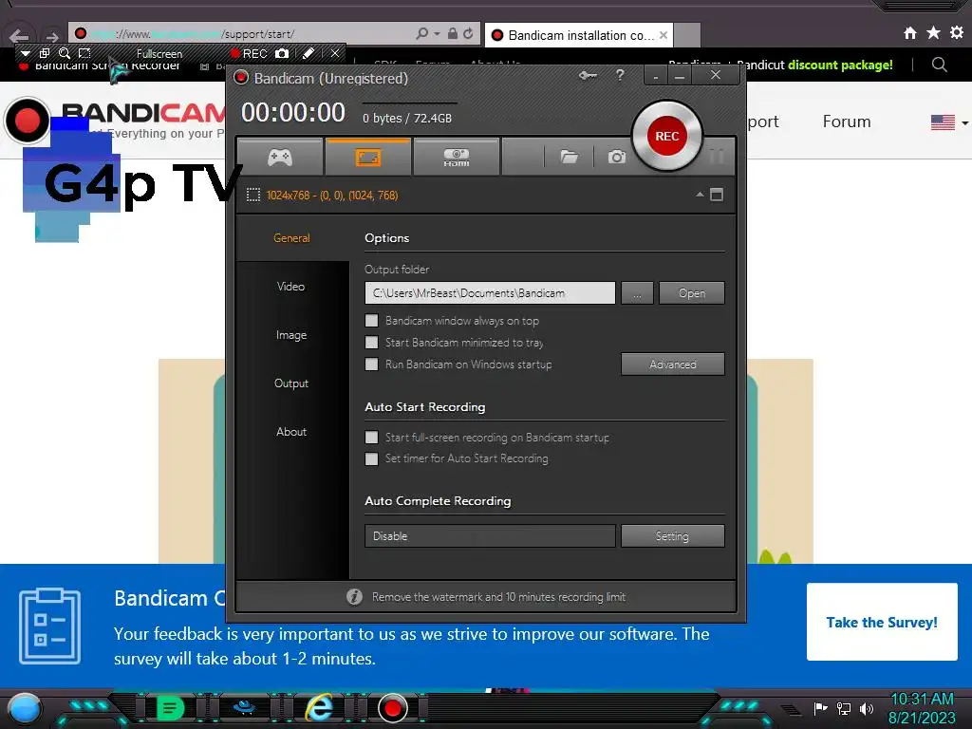Image resolution: width=972 pixels, height=729 pixels.
Task: Enable Set timer for Auto Start Recording
Action: point(371,458)
